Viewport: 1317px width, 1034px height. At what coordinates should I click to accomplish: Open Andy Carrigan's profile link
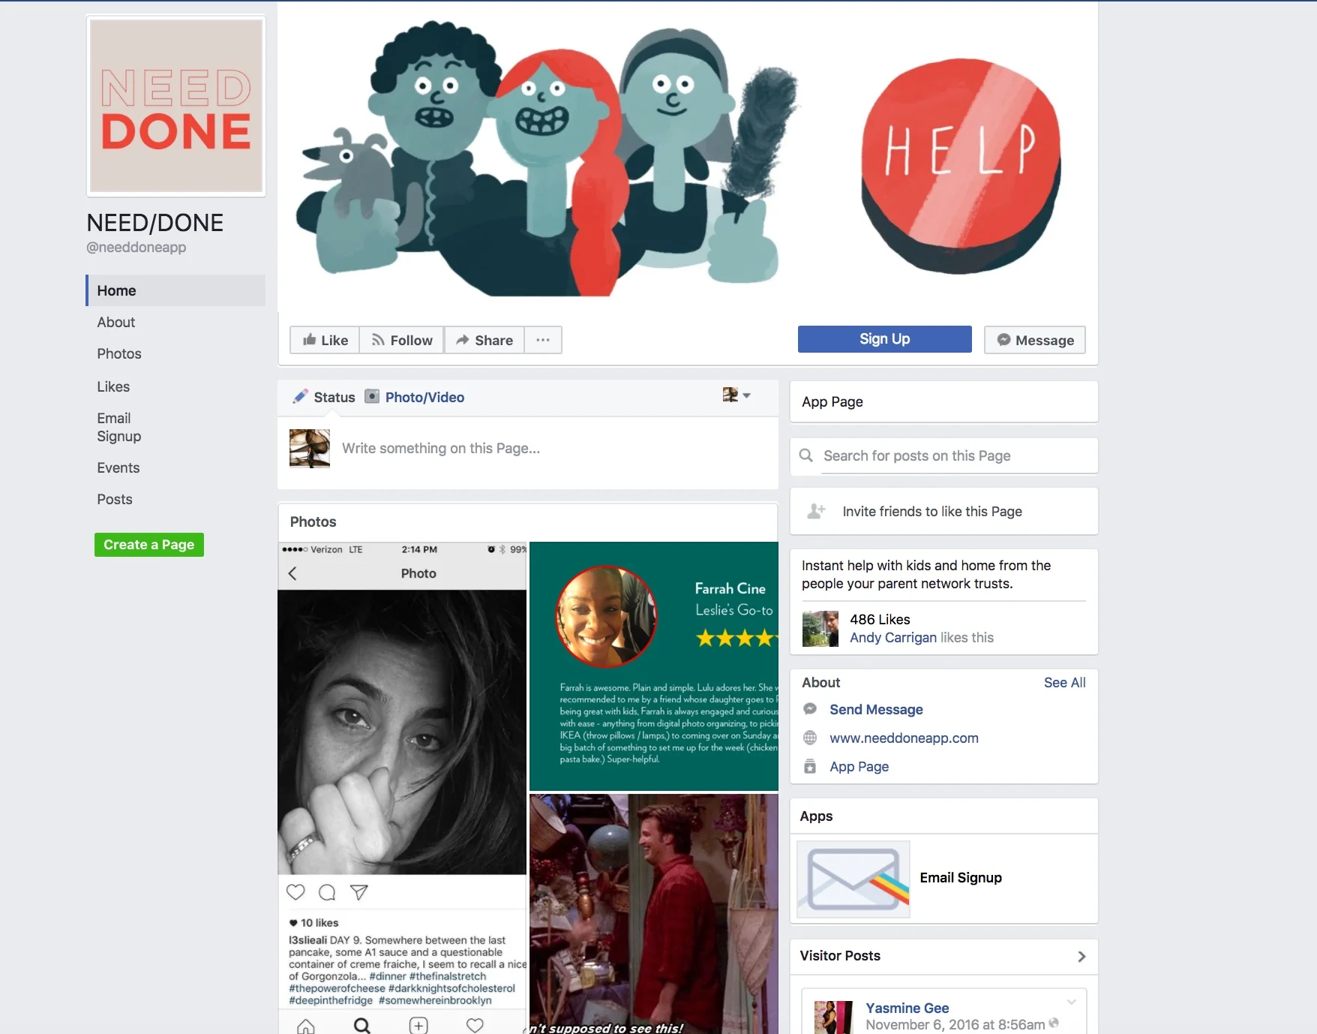point(893,637)
